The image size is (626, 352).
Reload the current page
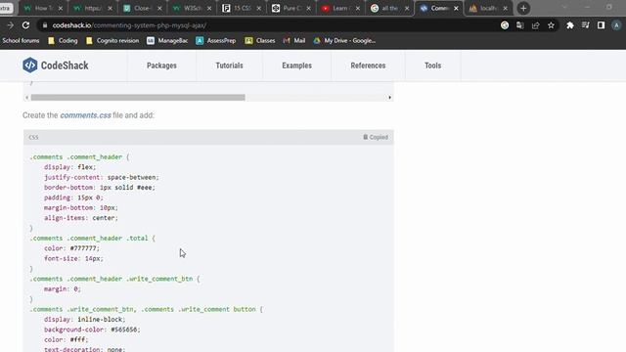click(x=25, y=25)
